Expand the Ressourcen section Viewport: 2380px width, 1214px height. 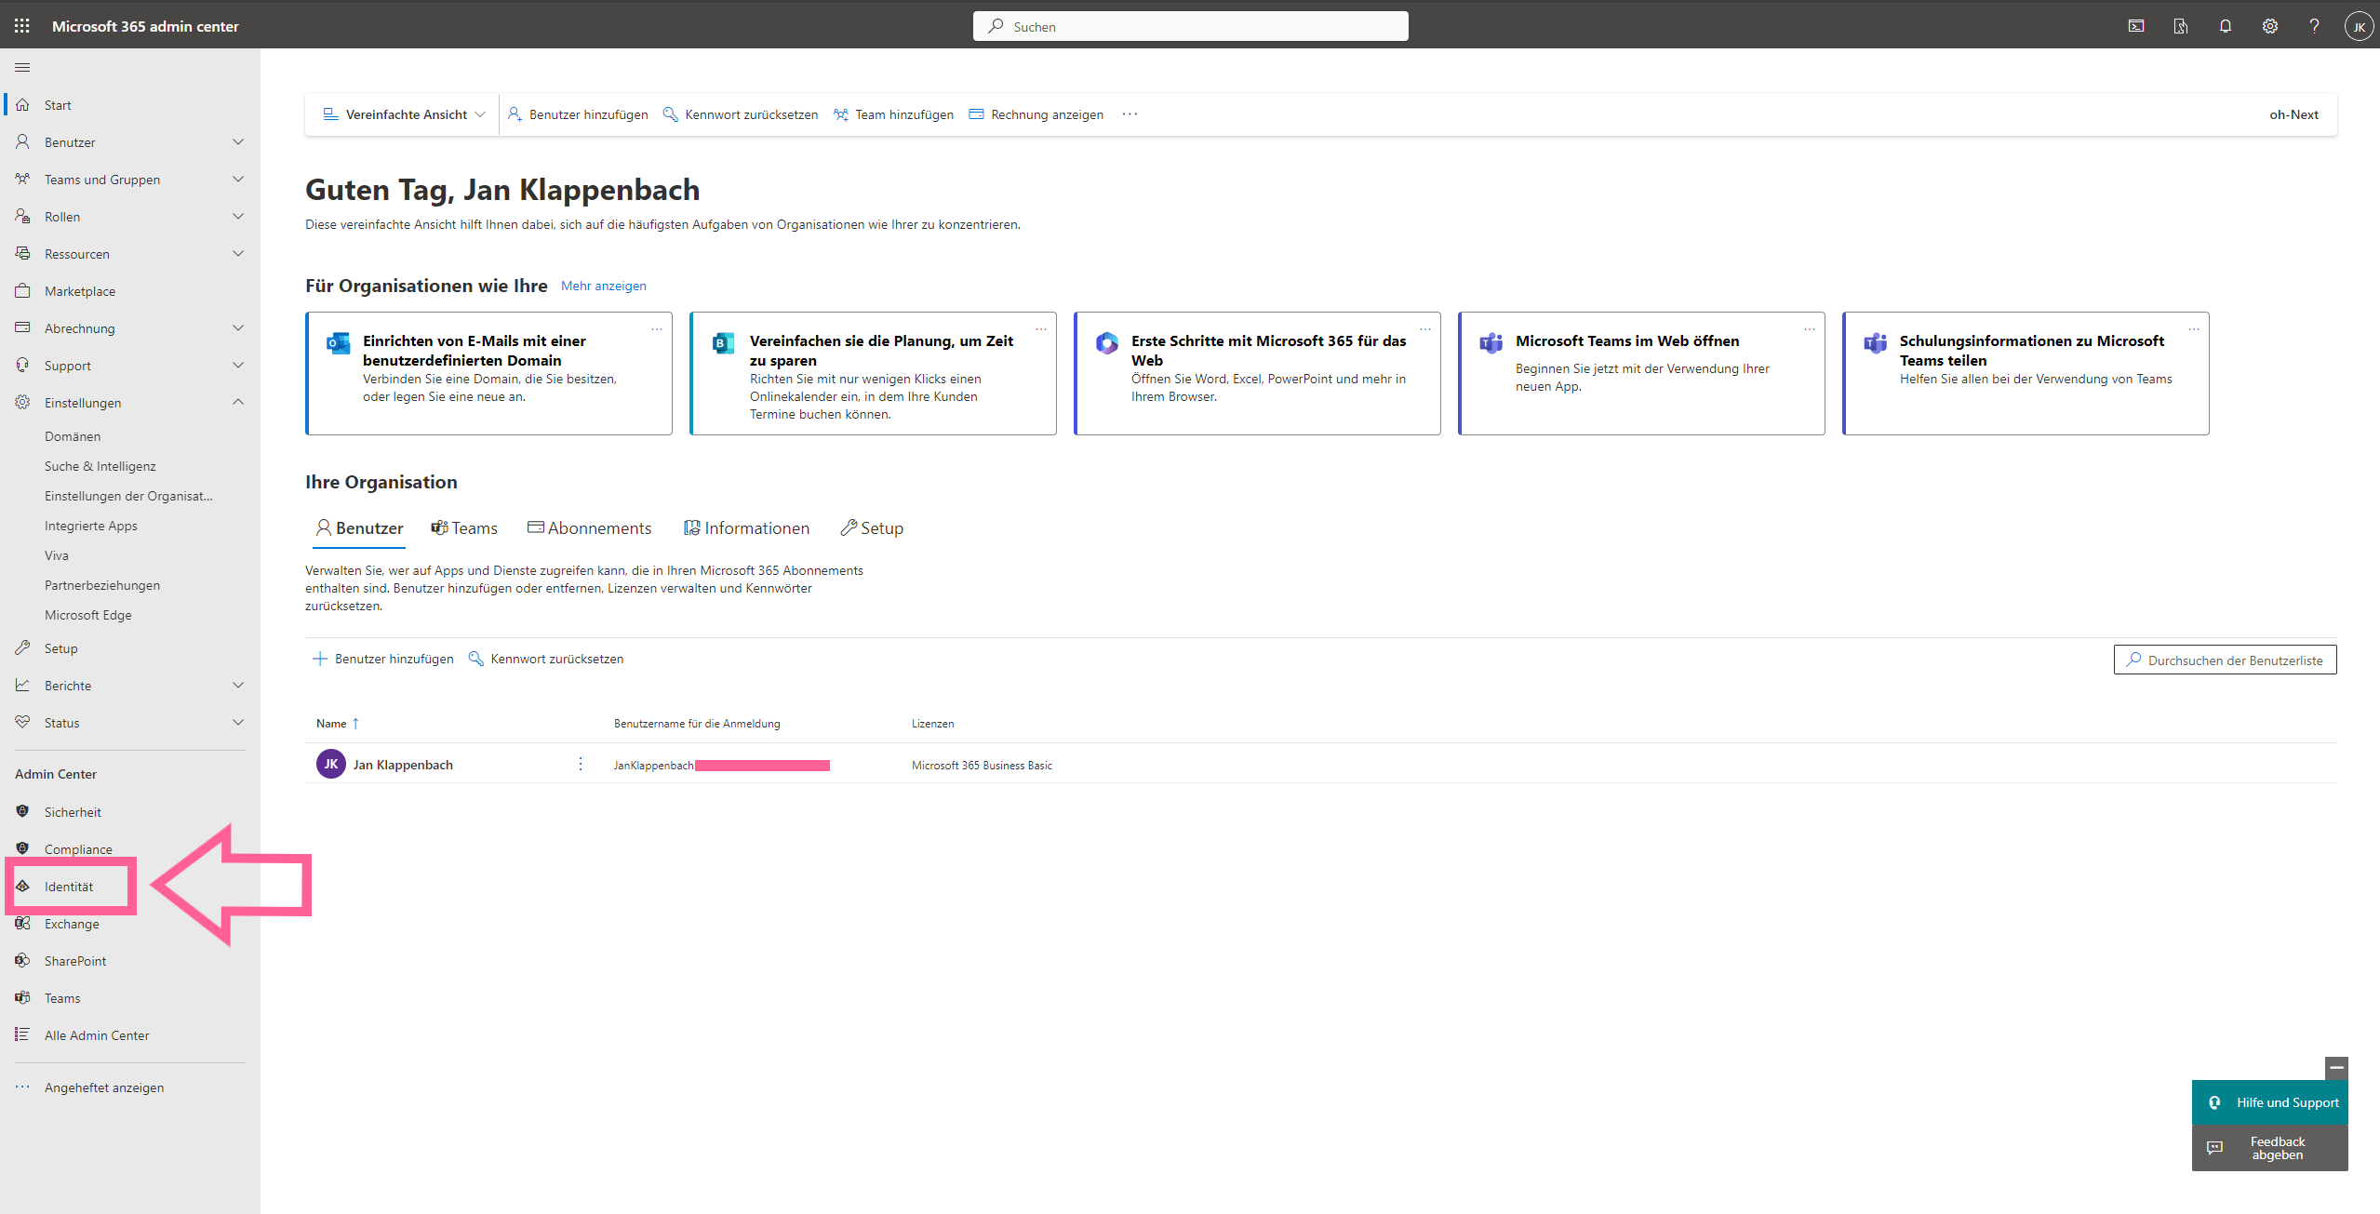coord(238,253)
